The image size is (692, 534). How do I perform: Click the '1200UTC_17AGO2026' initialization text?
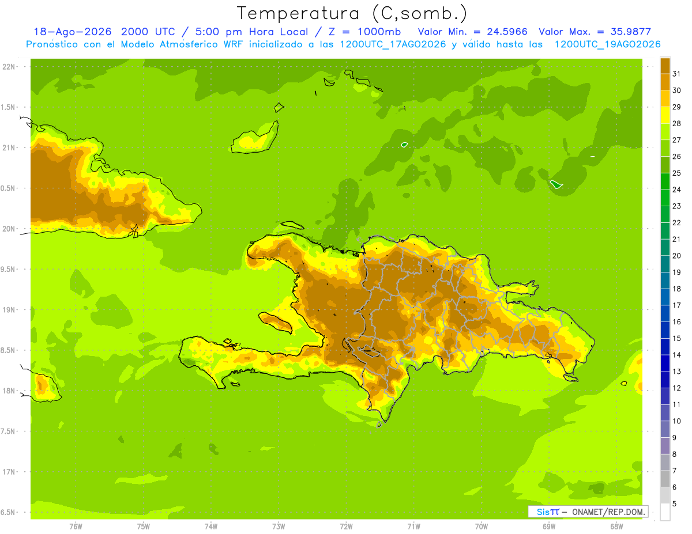coord(392,44)
